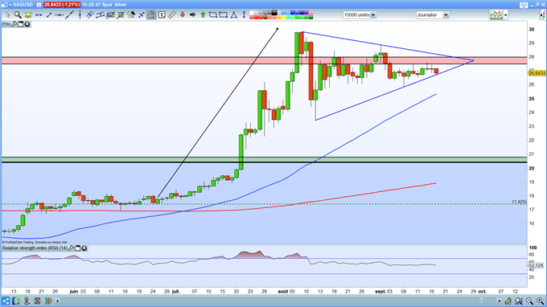Pick the yellow color swatch
The image size is (547, 307).
pyautogui.click(x=284, y=17)
